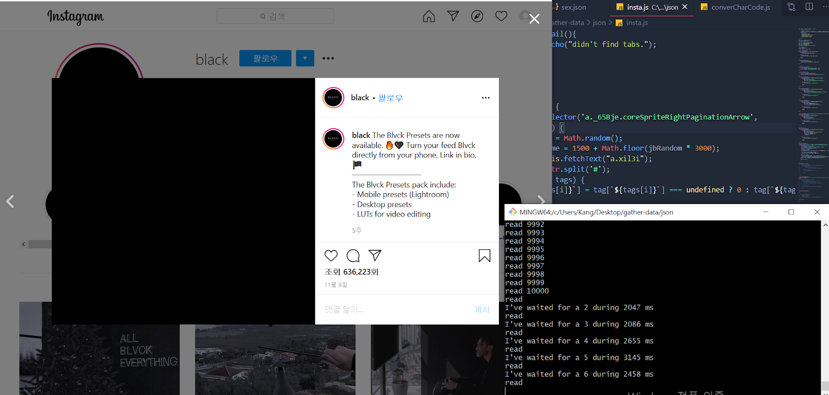Viewport: 829px width, 395px height.
Task: Click the 11월 9일 post date
Action: [336, 285]
